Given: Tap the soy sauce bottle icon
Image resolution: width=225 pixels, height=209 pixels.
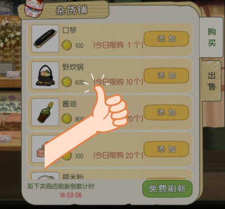Looking at the screenshot, I should coord(45,112).
